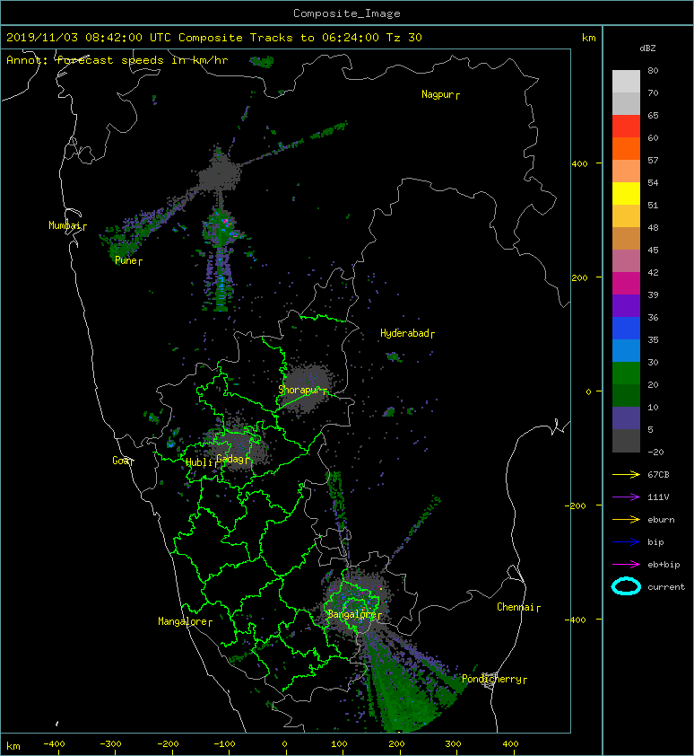Select the Mangalore city label
This screenshot has height=756, width=694.
pos(185,621)
